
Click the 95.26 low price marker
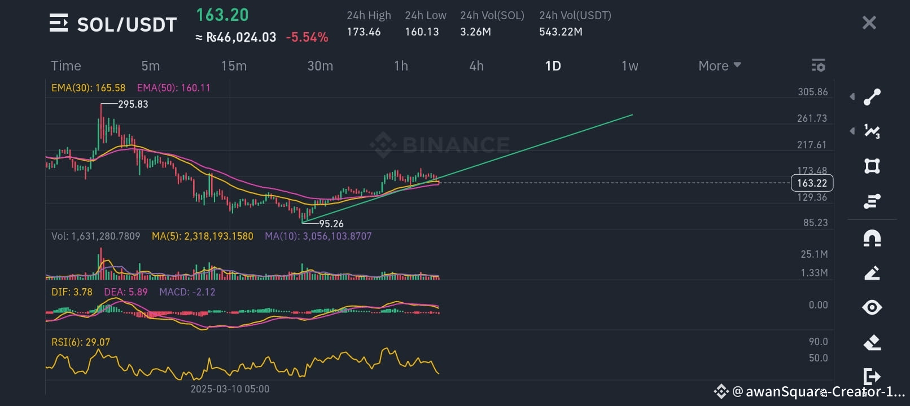coord(331,224)
